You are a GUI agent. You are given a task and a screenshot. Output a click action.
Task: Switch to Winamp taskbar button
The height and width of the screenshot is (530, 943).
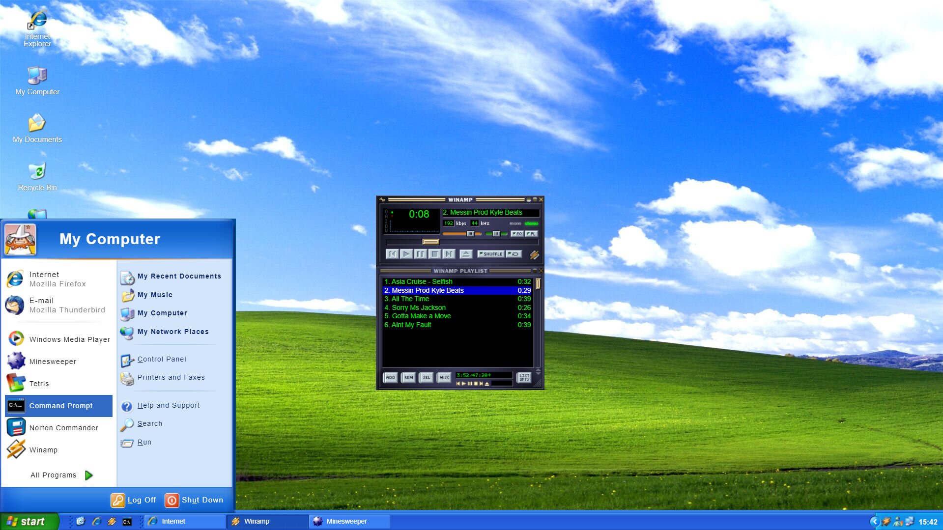268,521
